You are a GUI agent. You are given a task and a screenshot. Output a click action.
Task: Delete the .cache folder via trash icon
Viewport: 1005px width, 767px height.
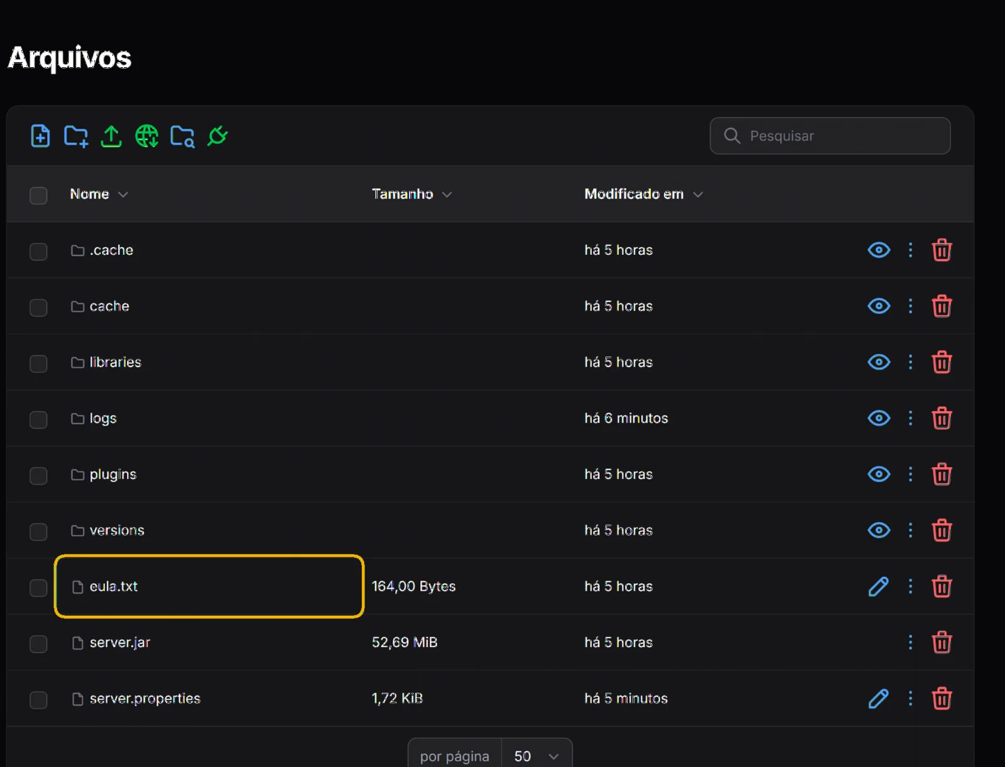942,250
